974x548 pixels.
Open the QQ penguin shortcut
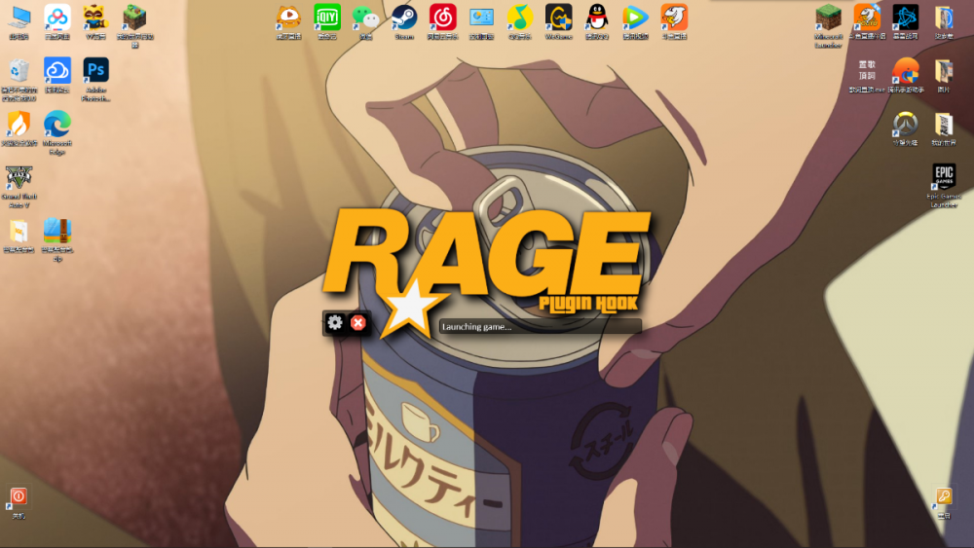[x=597, y=18]
